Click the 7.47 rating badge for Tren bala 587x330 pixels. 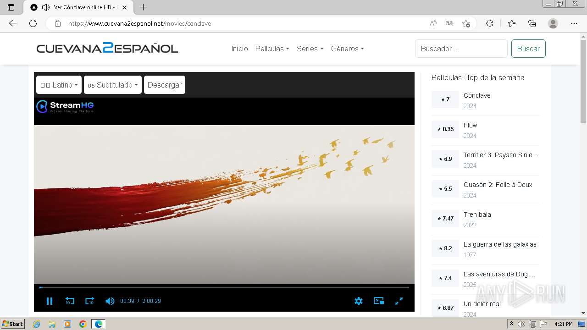445,219
